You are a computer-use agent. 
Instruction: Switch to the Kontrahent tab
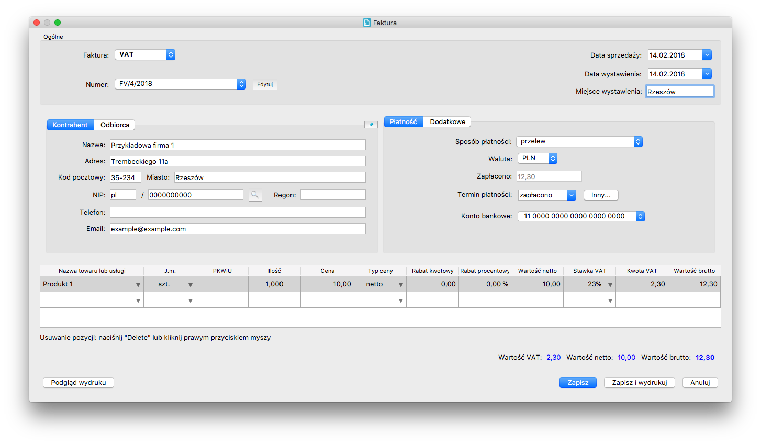coord(71,125)
